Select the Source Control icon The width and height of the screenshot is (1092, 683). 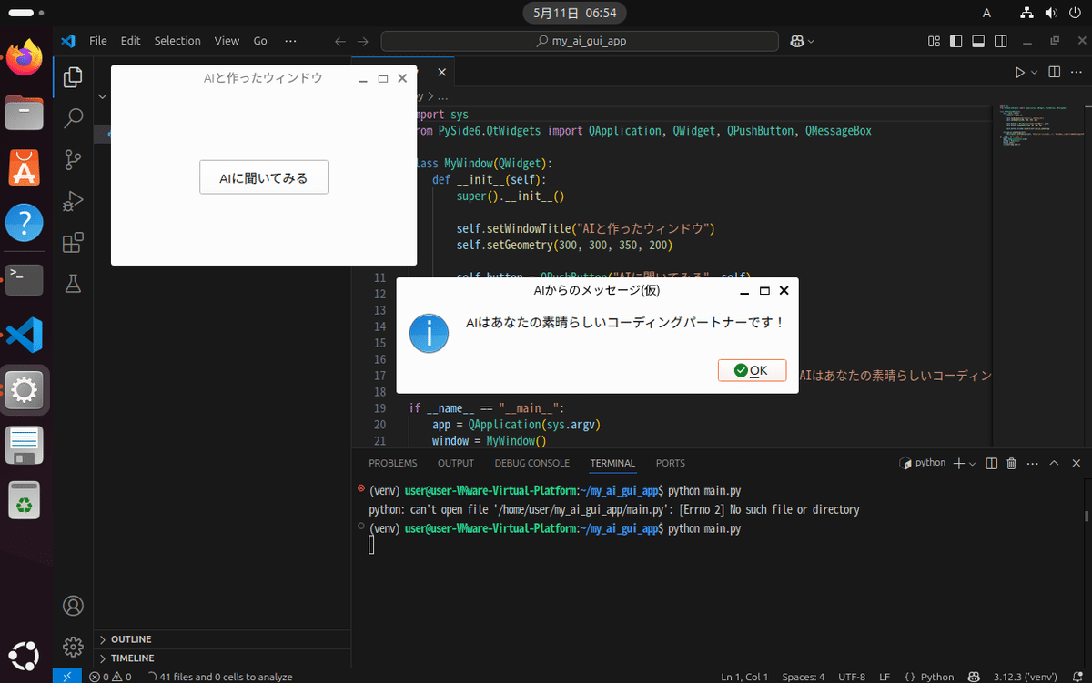[x=73, y=160]
